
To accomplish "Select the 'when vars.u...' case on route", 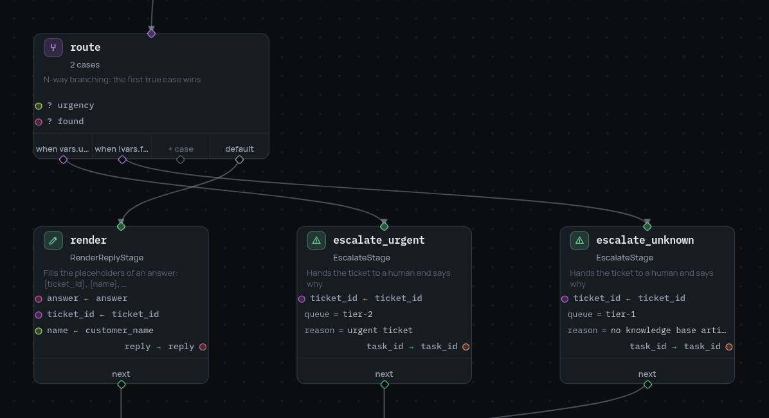I will (62, 149).
